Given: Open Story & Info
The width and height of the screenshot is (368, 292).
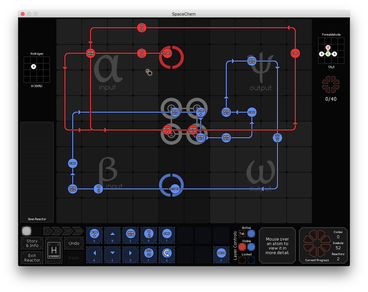Looking at the screenshot, I should [32, 243].
